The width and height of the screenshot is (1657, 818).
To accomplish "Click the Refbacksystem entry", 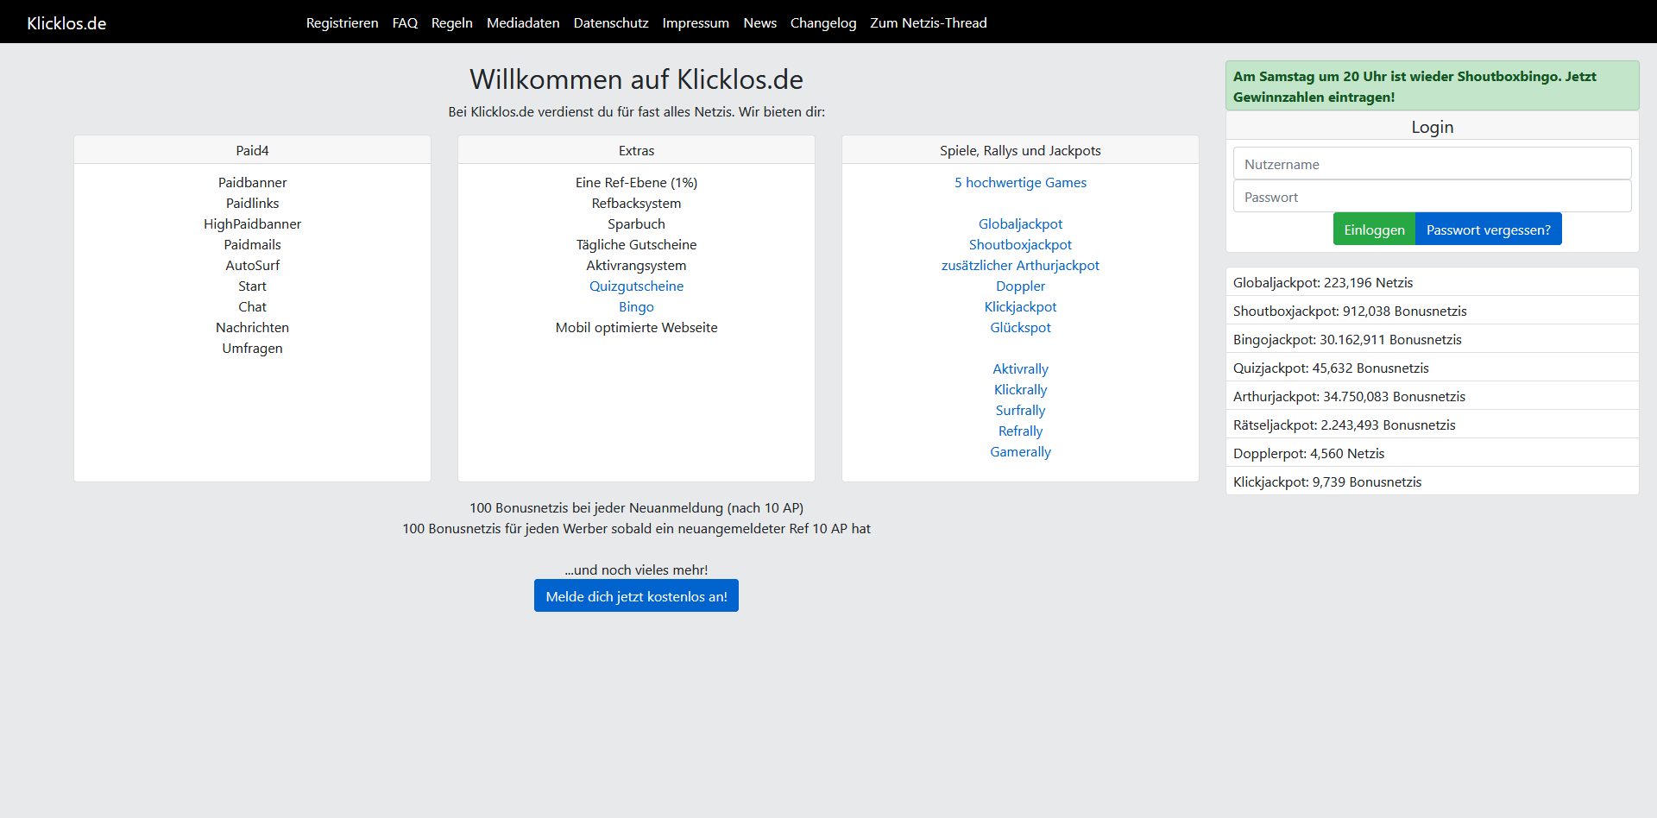I will 636,203.
